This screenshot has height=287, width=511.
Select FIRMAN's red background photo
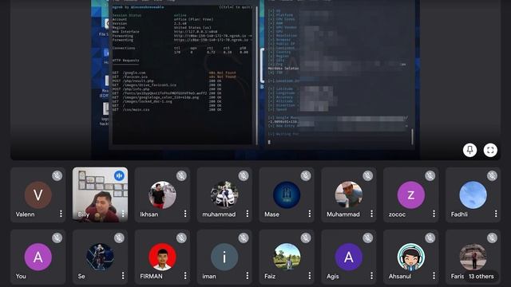(x=162, y=257)
